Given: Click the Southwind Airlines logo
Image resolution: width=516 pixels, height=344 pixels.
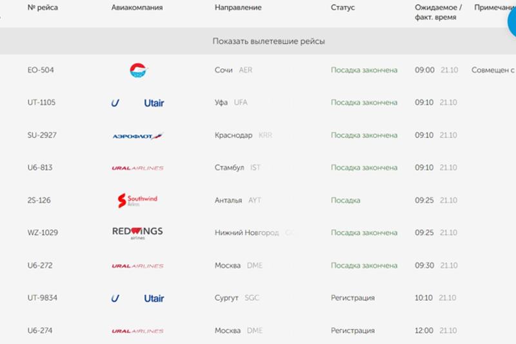Looking at the screenshot, I should tap(137, 201).
